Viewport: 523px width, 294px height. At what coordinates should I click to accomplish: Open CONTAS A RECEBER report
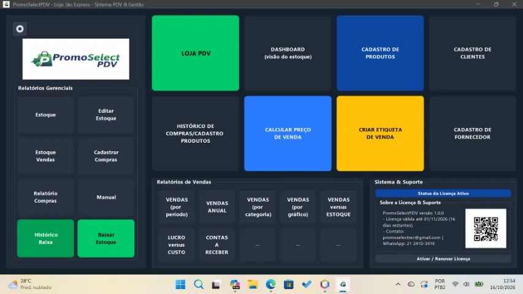point(217,245)
